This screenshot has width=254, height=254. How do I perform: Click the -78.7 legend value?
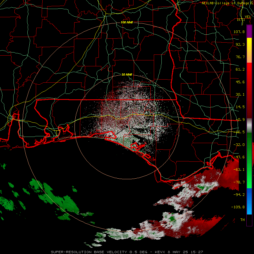tap(239, 182)
